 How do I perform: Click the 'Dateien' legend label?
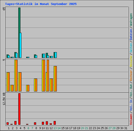(x=131, y=35)
